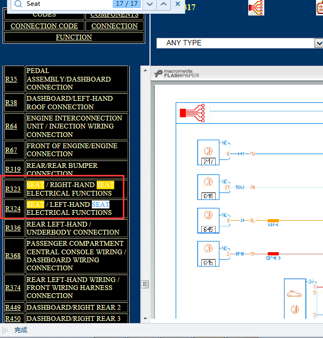Click the red splice marker on wire
Image resolution: width=323 pixels, height=338 pixels.
pyautogui.click(x=273, y=254)
